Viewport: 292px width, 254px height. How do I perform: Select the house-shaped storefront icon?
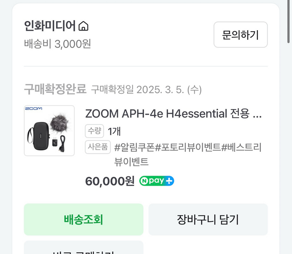(83, 25)
